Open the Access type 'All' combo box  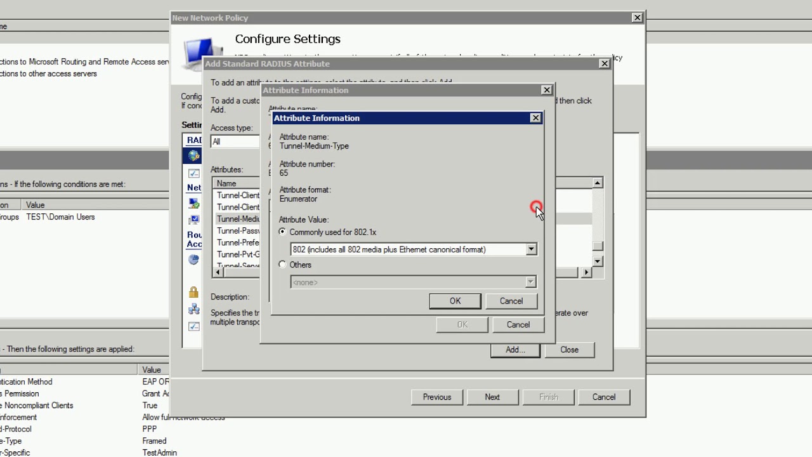235,142
